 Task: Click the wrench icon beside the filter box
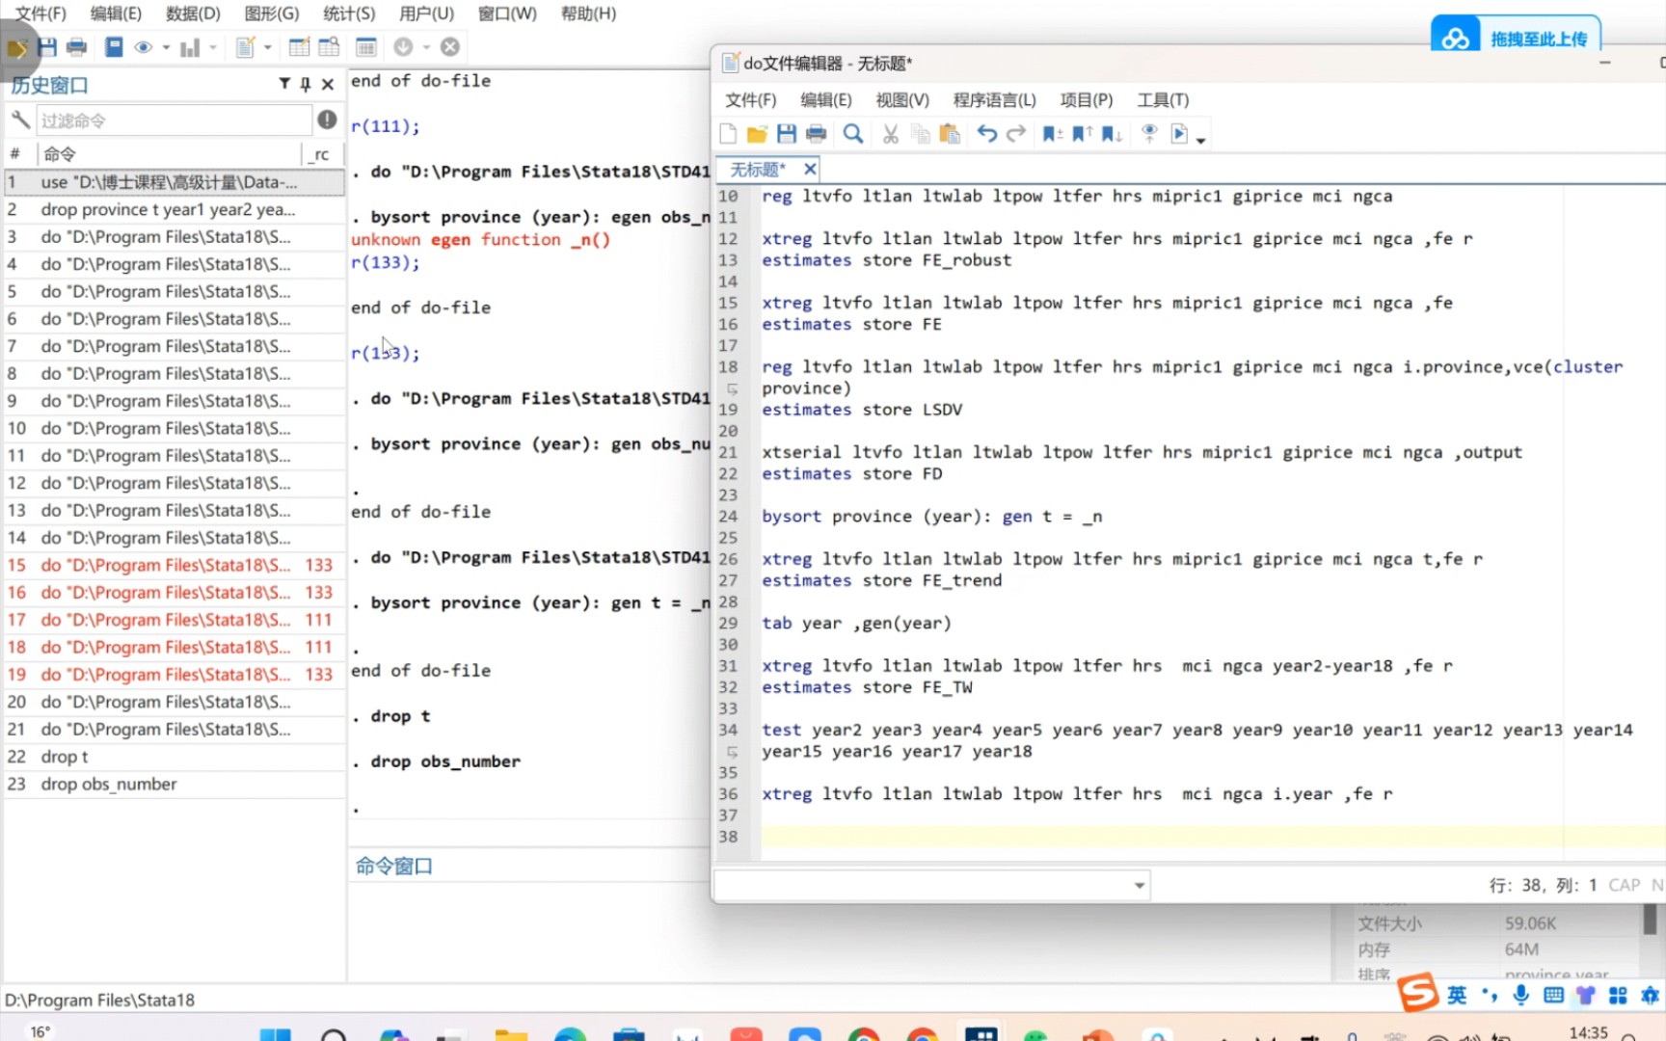(20, 120)
